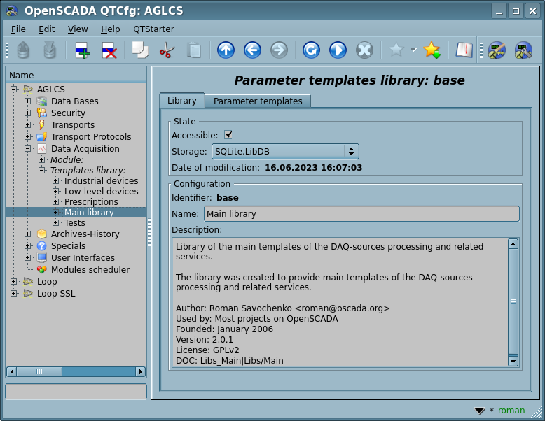Screen dimensions: 545x421
Task: Click the Name field containing Main library
Action: click(x=361, y=214)
